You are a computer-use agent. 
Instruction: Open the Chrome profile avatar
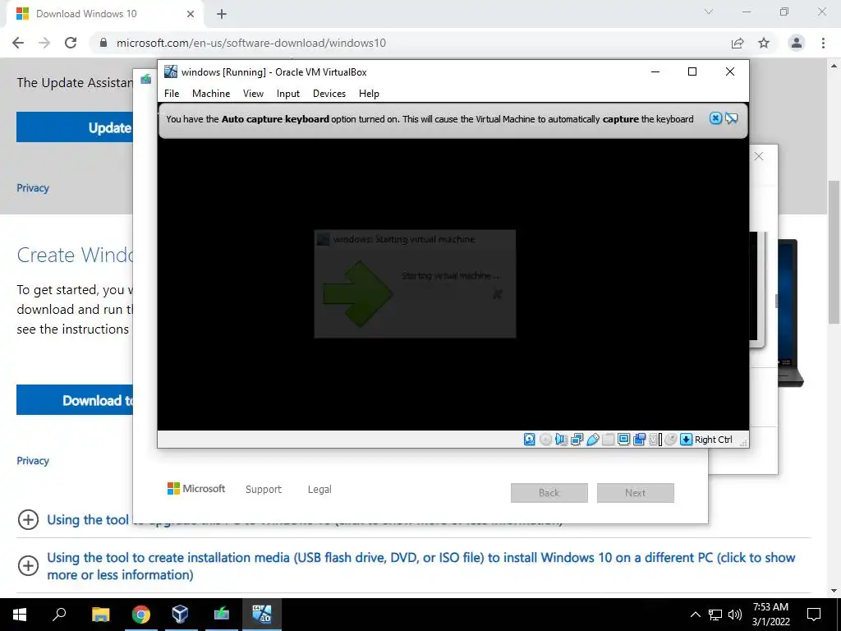pos(797,43)
